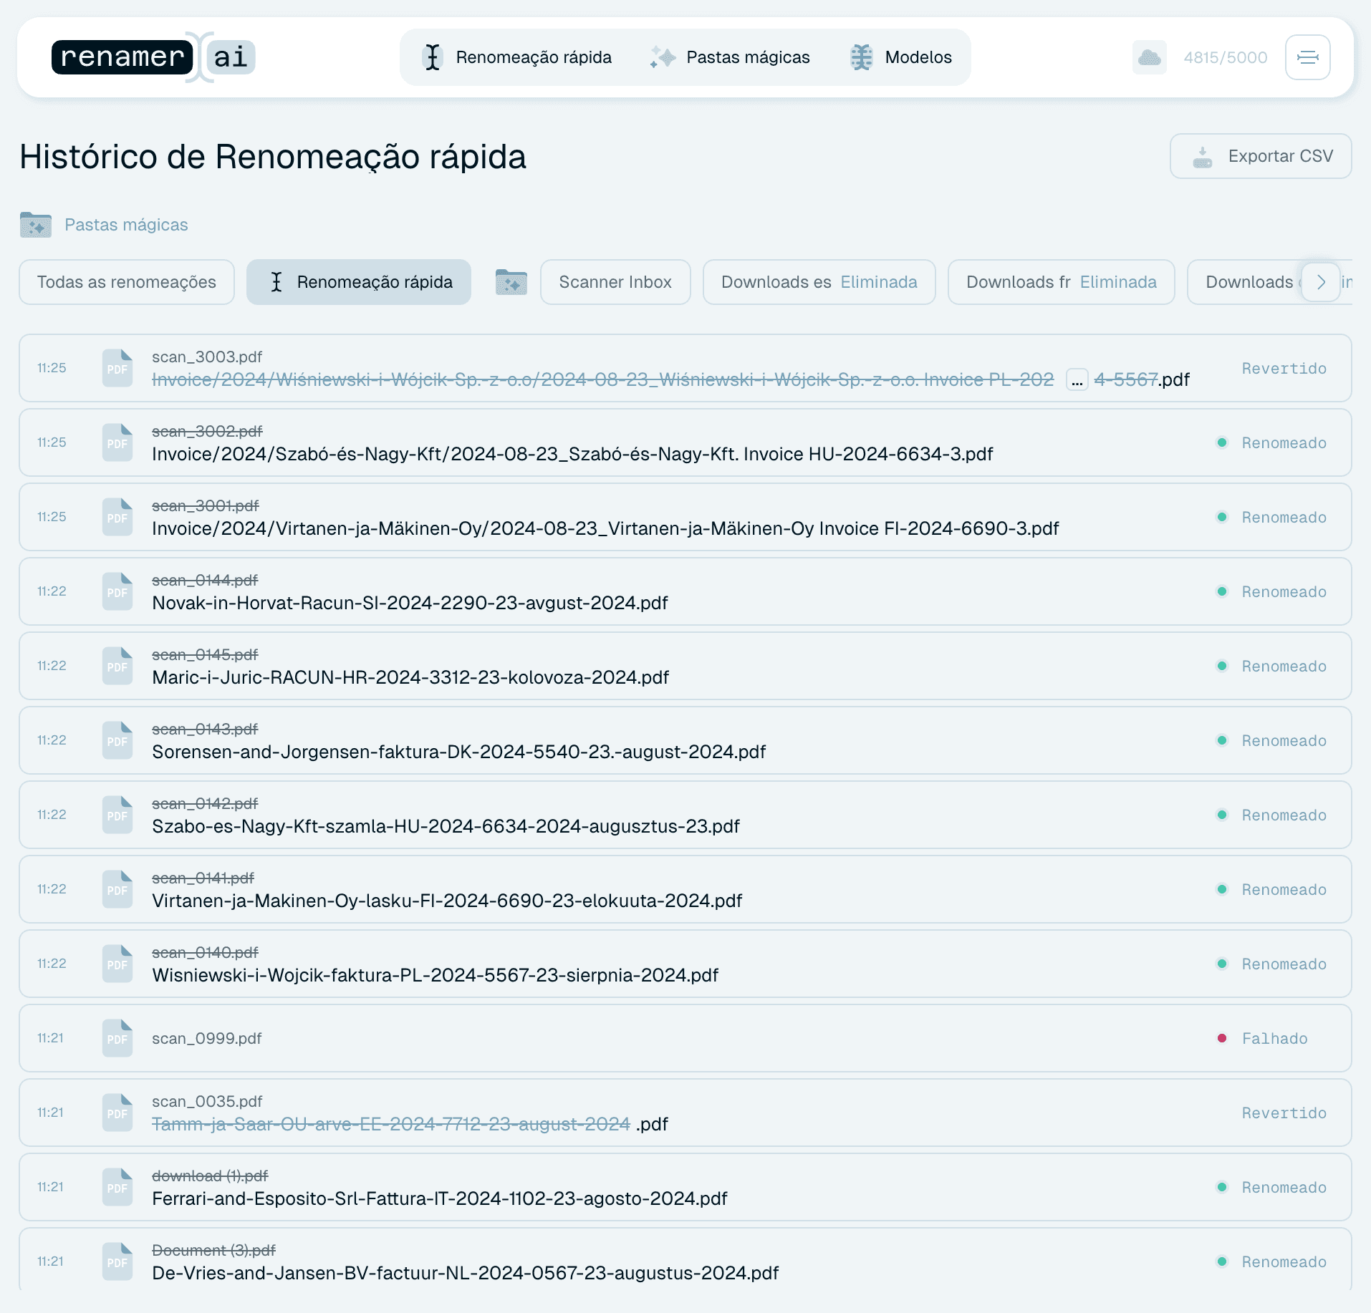Go to Pastas mágicas in top navigation
Screen dimensions: 1371x1313
coord(730,57)
